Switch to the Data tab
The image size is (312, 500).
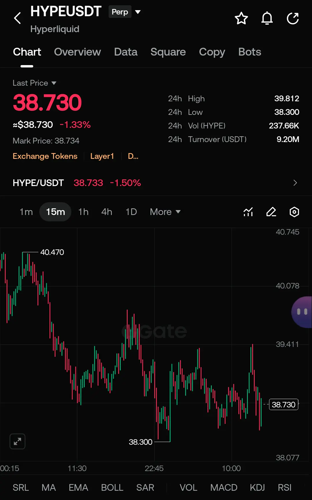coord(126,52)
